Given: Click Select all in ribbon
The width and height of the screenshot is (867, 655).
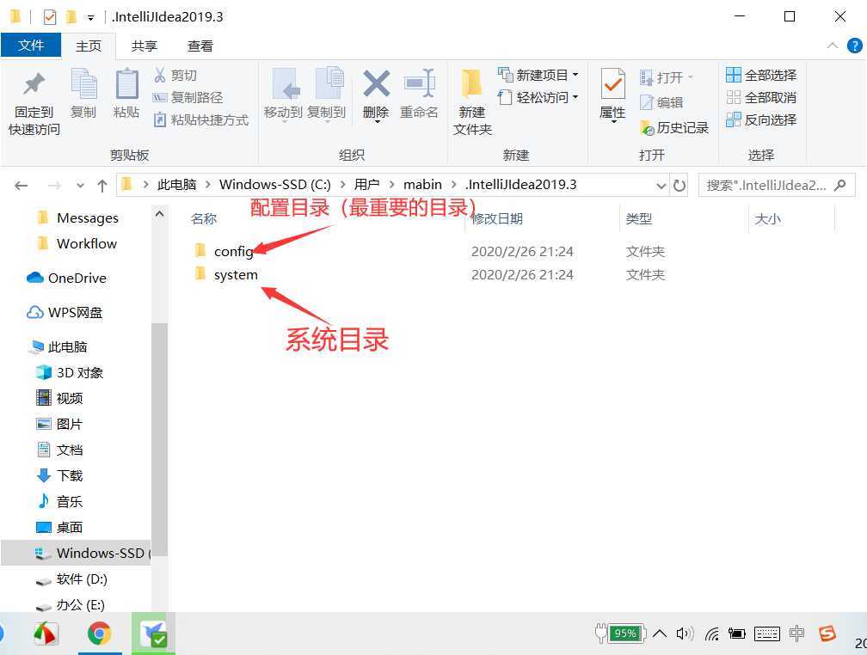Looking at the screenshot, I should tap(761, 75).
